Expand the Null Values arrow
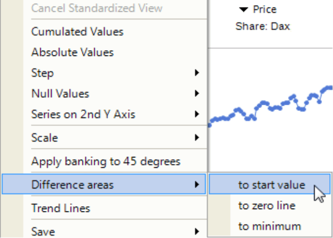This screenshot has width=333, height=238. coord(197,93)
